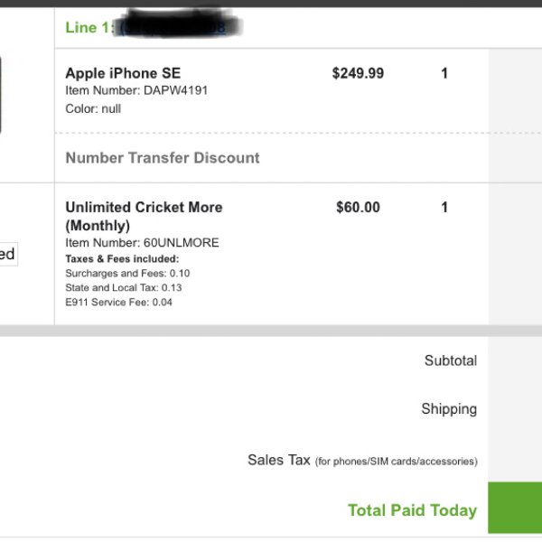Click the Total Paid Today label

click(x=413, y=510)
